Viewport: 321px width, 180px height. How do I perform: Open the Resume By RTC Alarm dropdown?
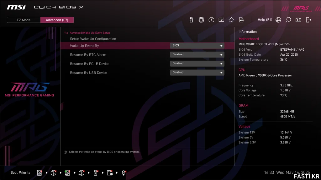[197, 54]
